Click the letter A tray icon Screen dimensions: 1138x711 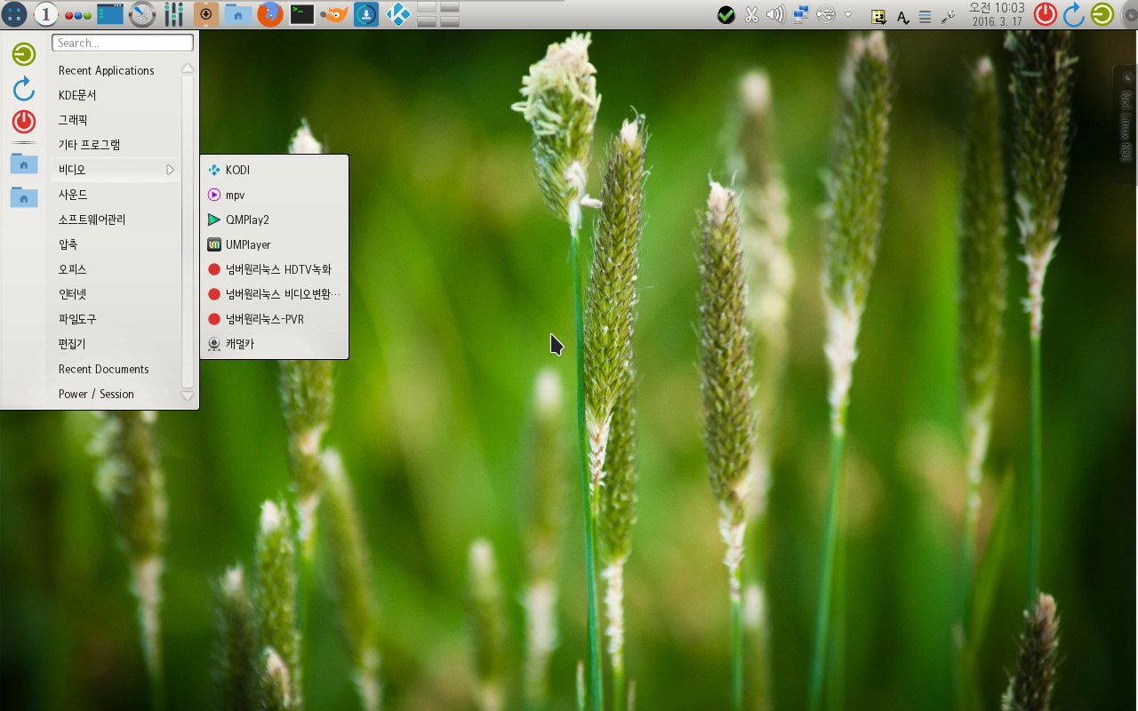click(x=902, y=17)
